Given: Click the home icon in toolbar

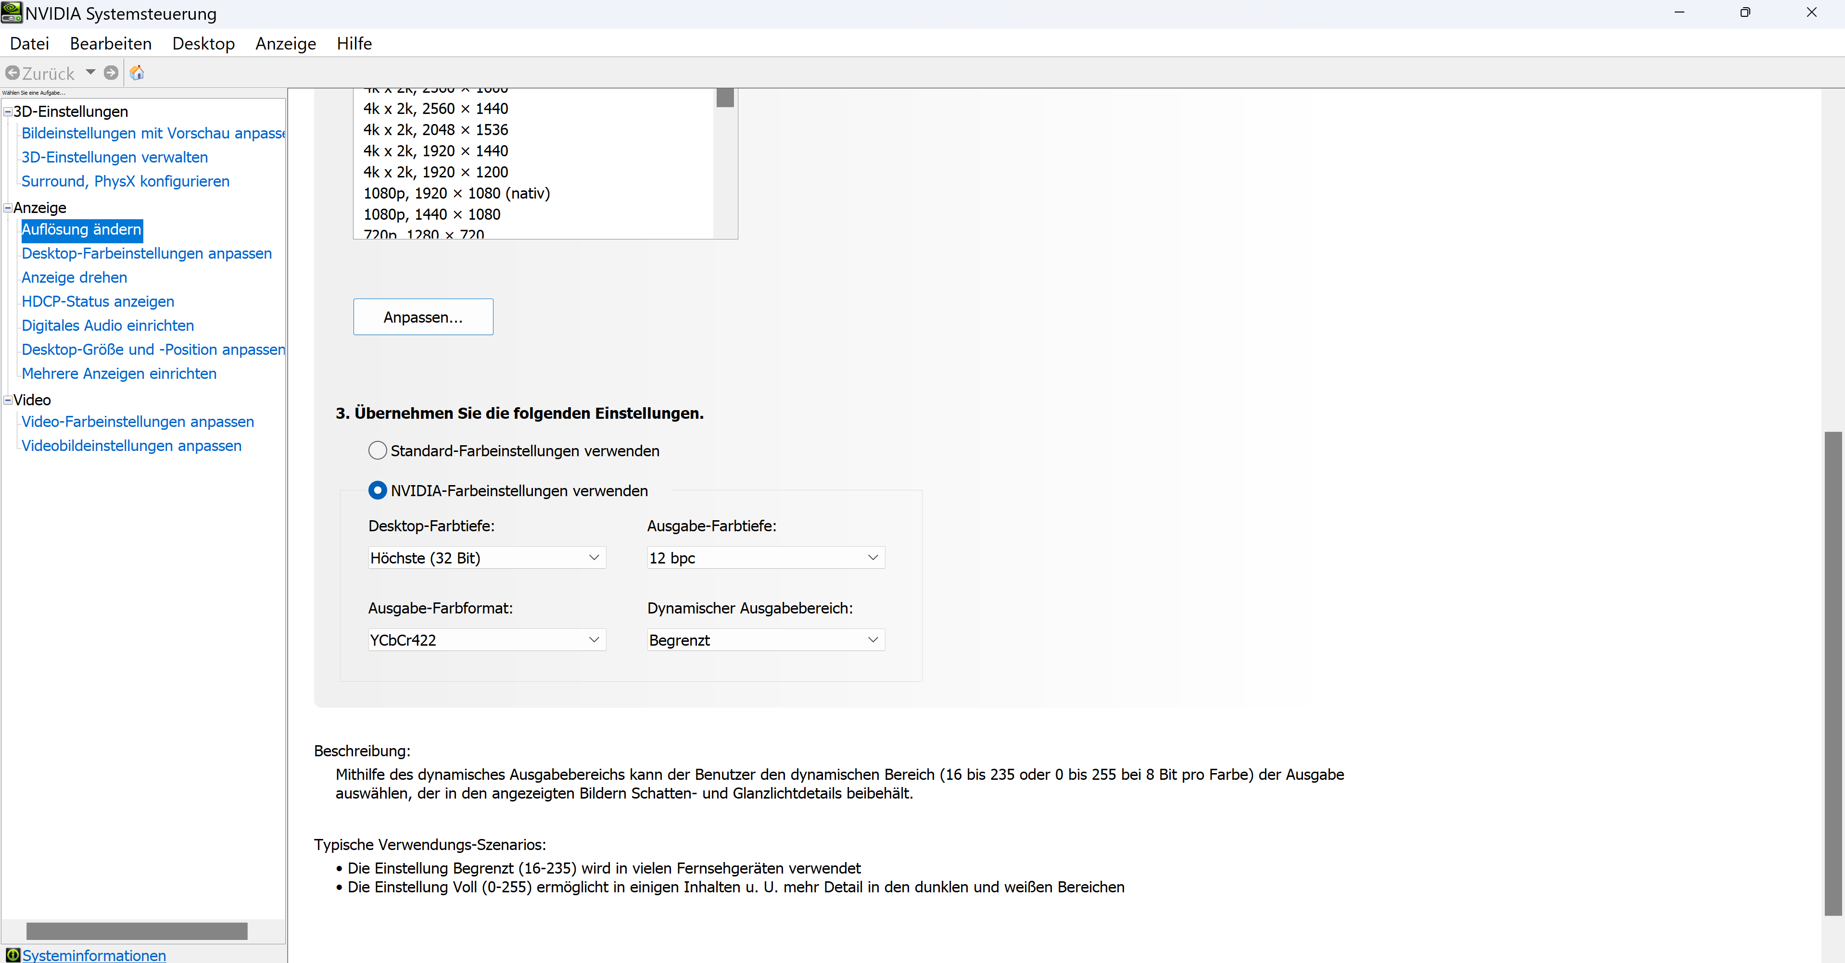Looking at the screenshot, I should pos(137,73).
